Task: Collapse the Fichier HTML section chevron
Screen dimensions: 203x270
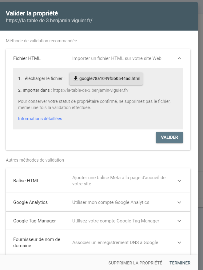Action: pos(179,58)
